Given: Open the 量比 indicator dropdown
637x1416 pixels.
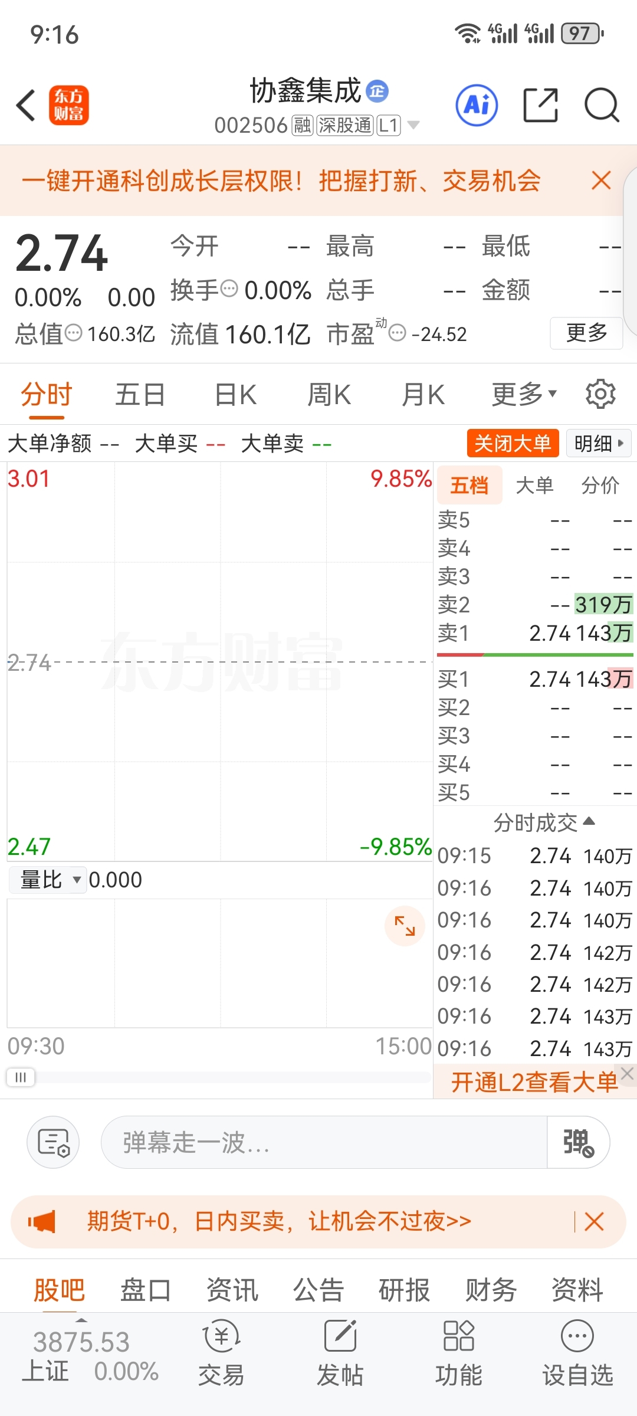Looking at the screenshot, I should 48,880.
